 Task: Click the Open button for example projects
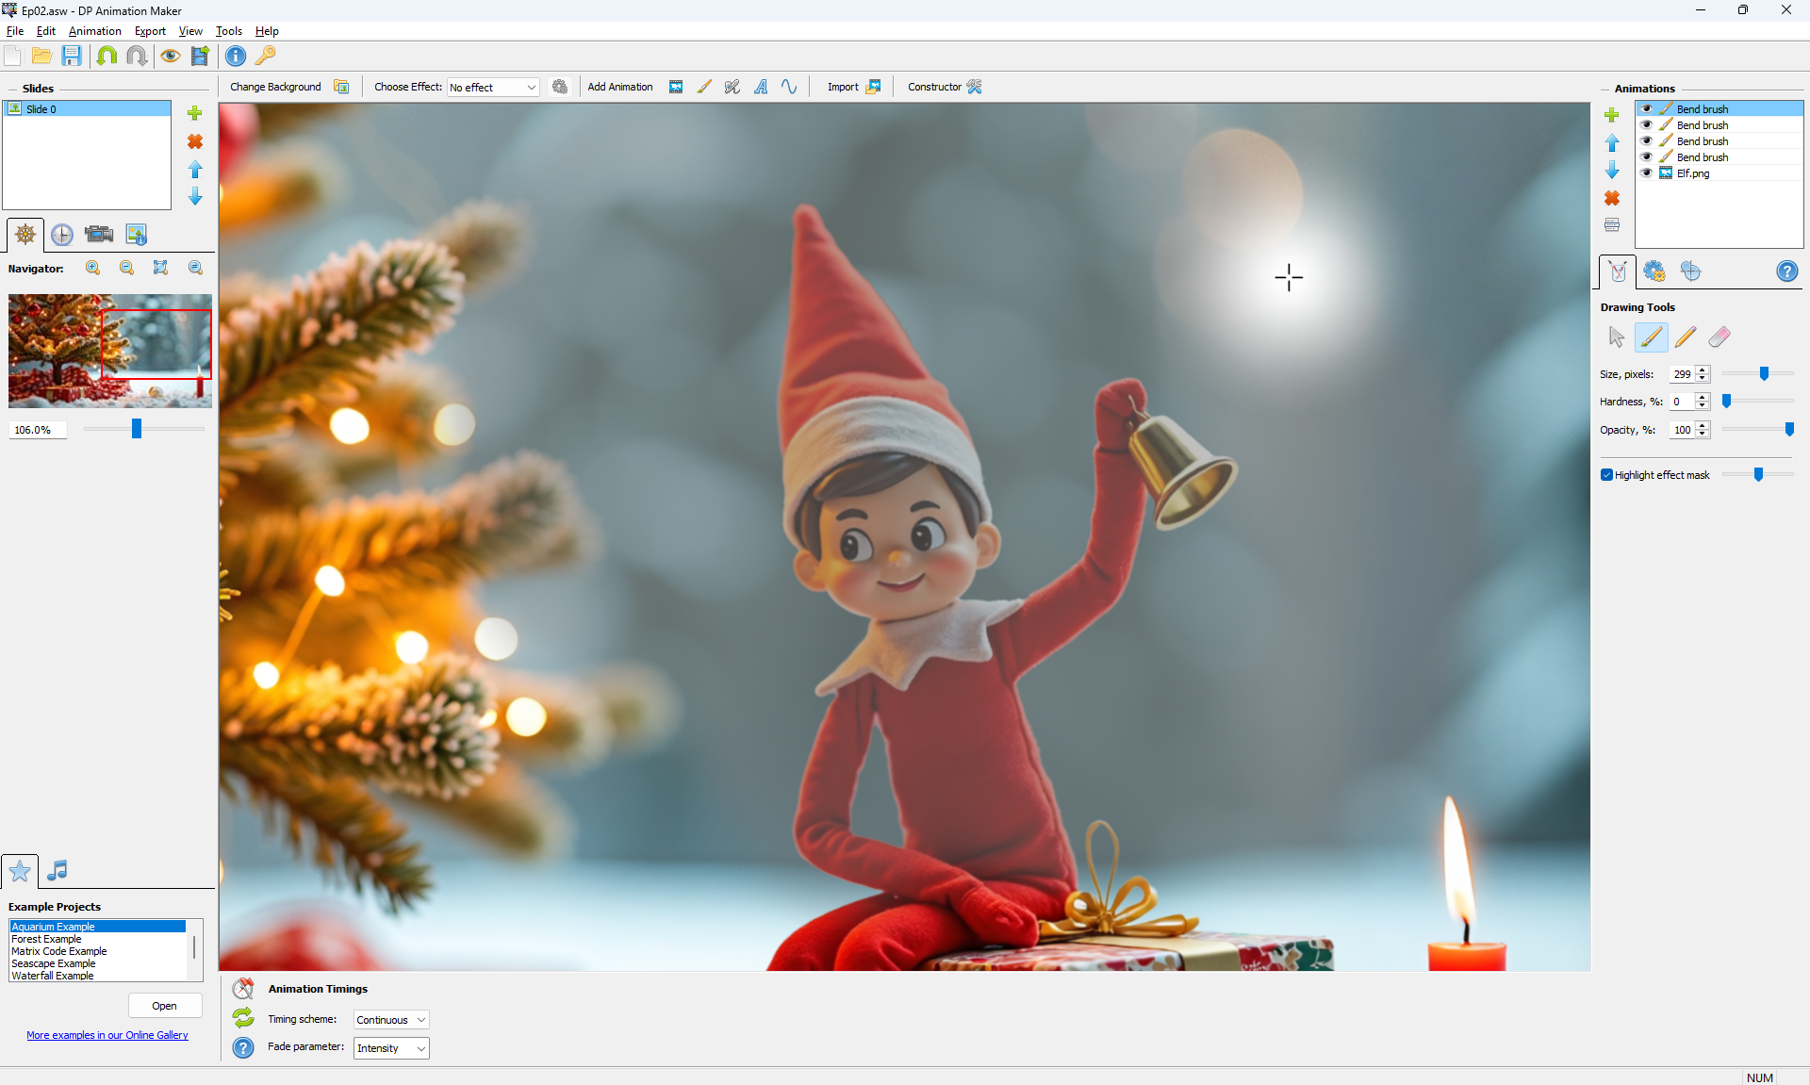pyautogui.click(x=164, y=1006)
